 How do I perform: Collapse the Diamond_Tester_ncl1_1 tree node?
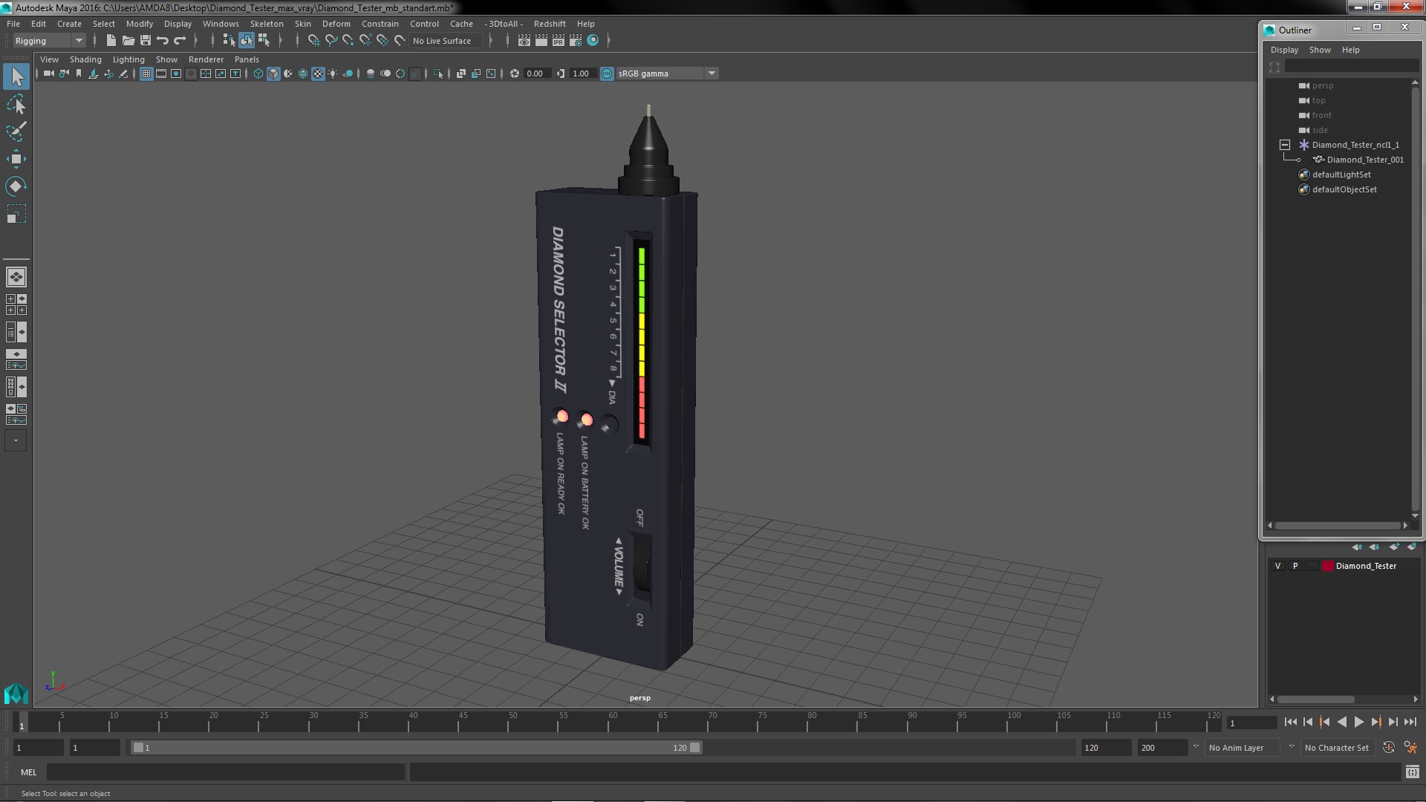click(x=1284, y=145)
